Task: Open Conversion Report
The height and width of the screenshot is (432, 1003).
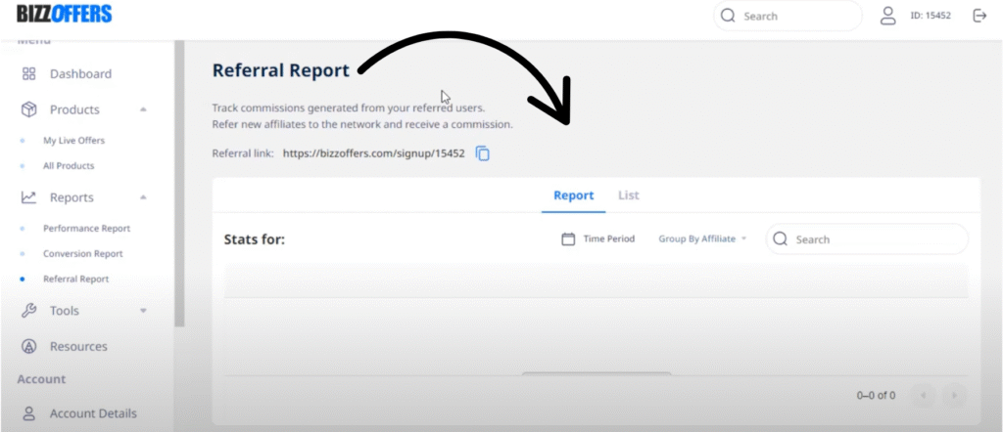Action: coord(82,254)
